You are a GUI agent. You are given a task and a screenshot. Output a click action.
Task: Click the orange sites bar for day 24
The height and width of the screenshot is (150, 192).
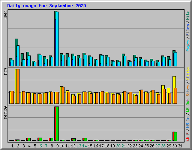coord(142,97)
